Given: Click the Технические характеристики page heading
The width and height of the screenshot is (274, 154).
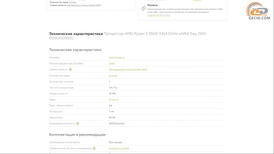Looking at the screenshot, I should tap(76, 34).
